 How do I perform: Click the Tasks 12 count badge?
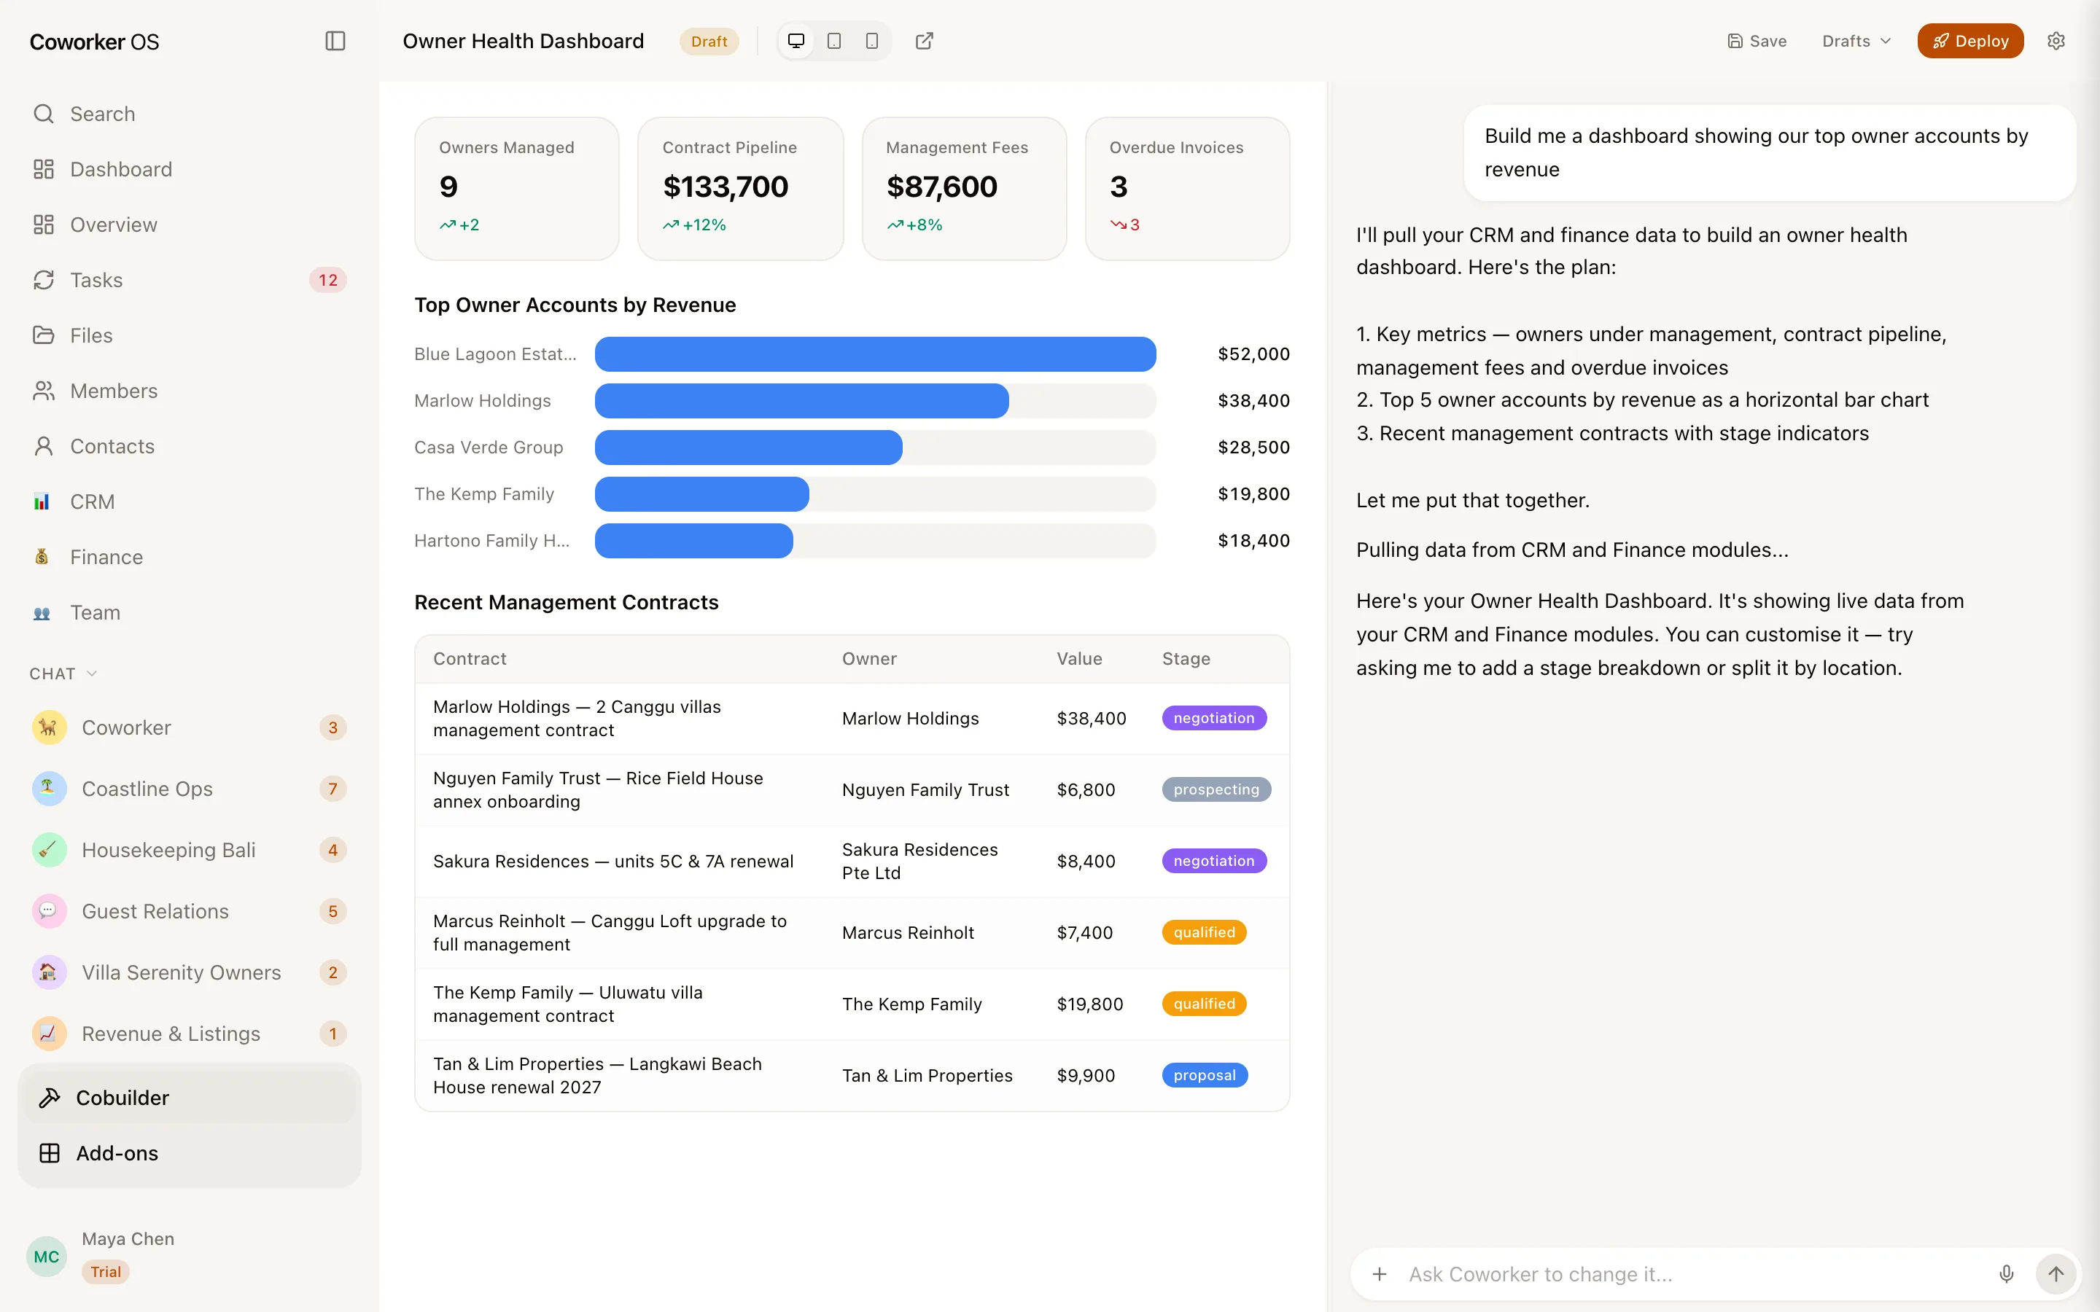point(328,281)
